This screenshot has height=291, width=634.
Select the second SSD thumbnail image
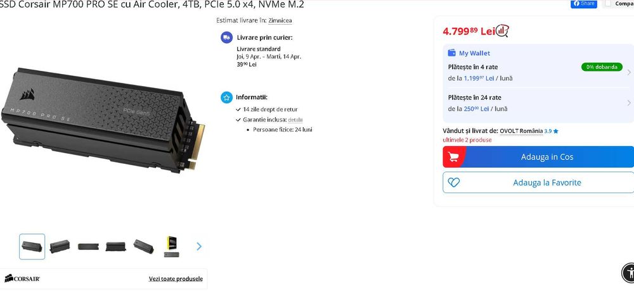[x=60, y=246]
